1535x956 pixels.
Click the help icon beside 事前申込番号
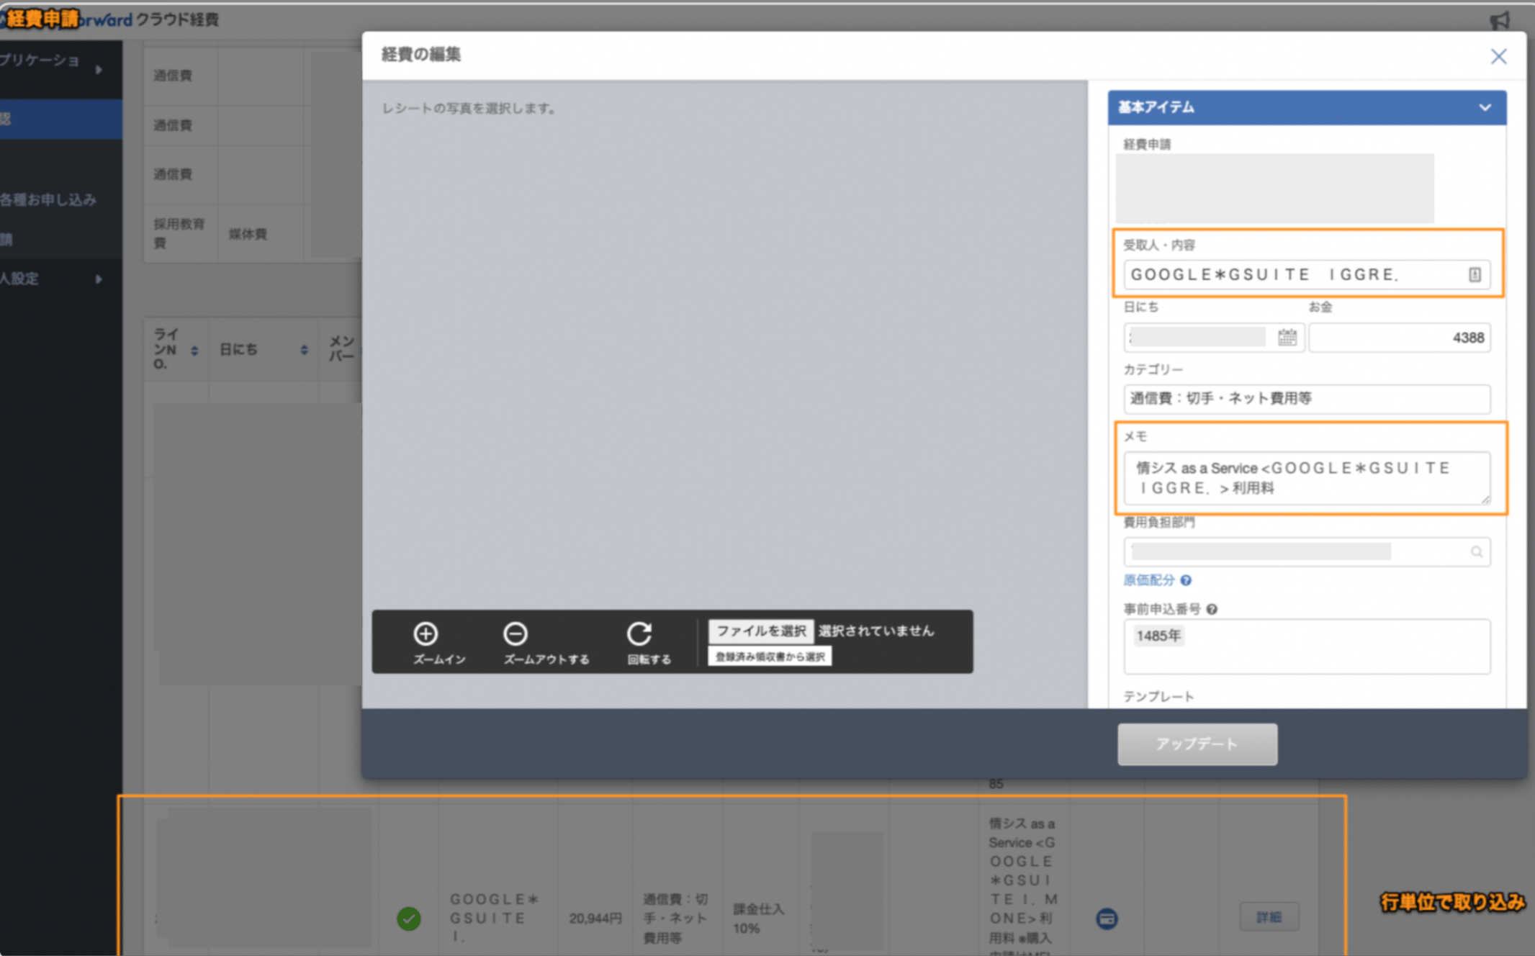click(1212, 609)
